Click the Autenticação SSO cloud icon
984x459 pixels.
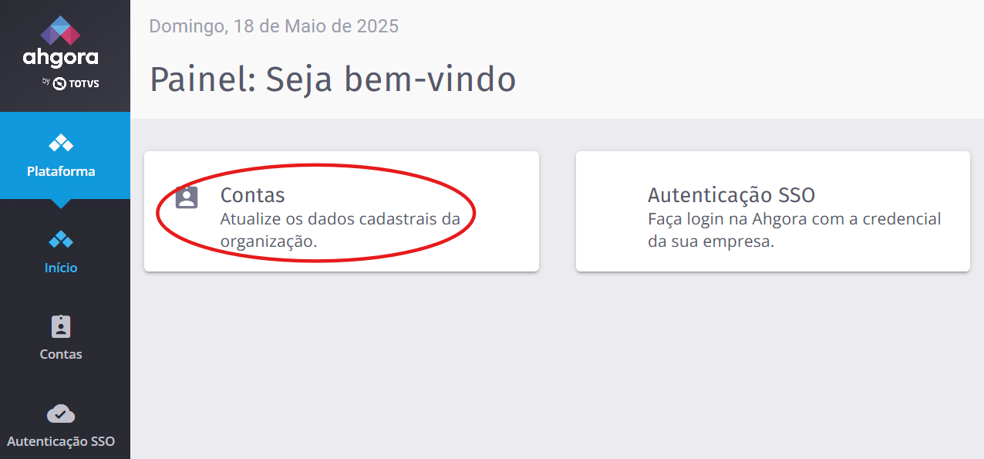click(61, 414)
